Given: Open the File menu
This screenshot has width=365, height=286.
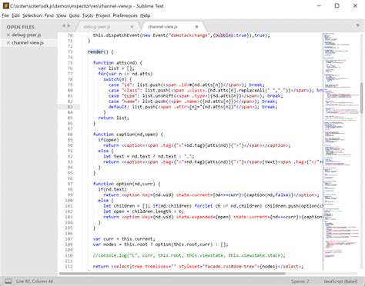Looking at the screenshot, I should click(x=5, y=15).
